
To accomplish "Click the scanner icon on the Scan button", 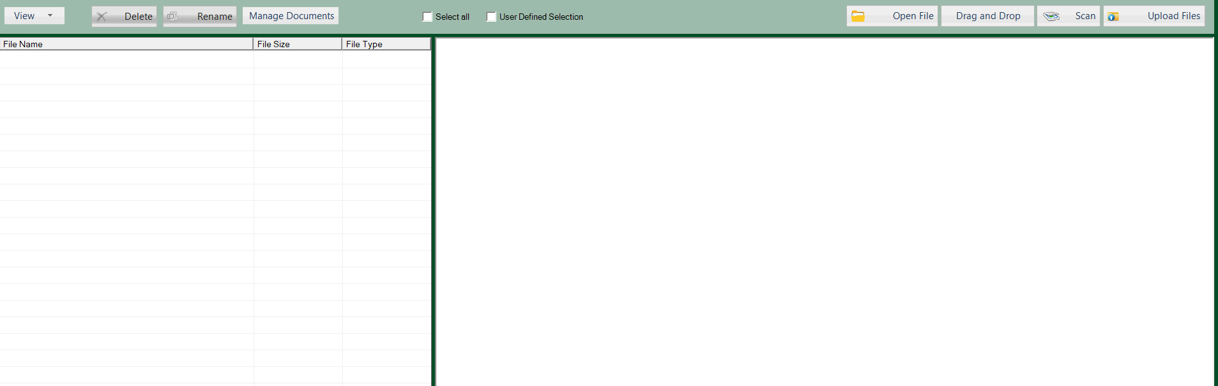I will (1051, 17).
